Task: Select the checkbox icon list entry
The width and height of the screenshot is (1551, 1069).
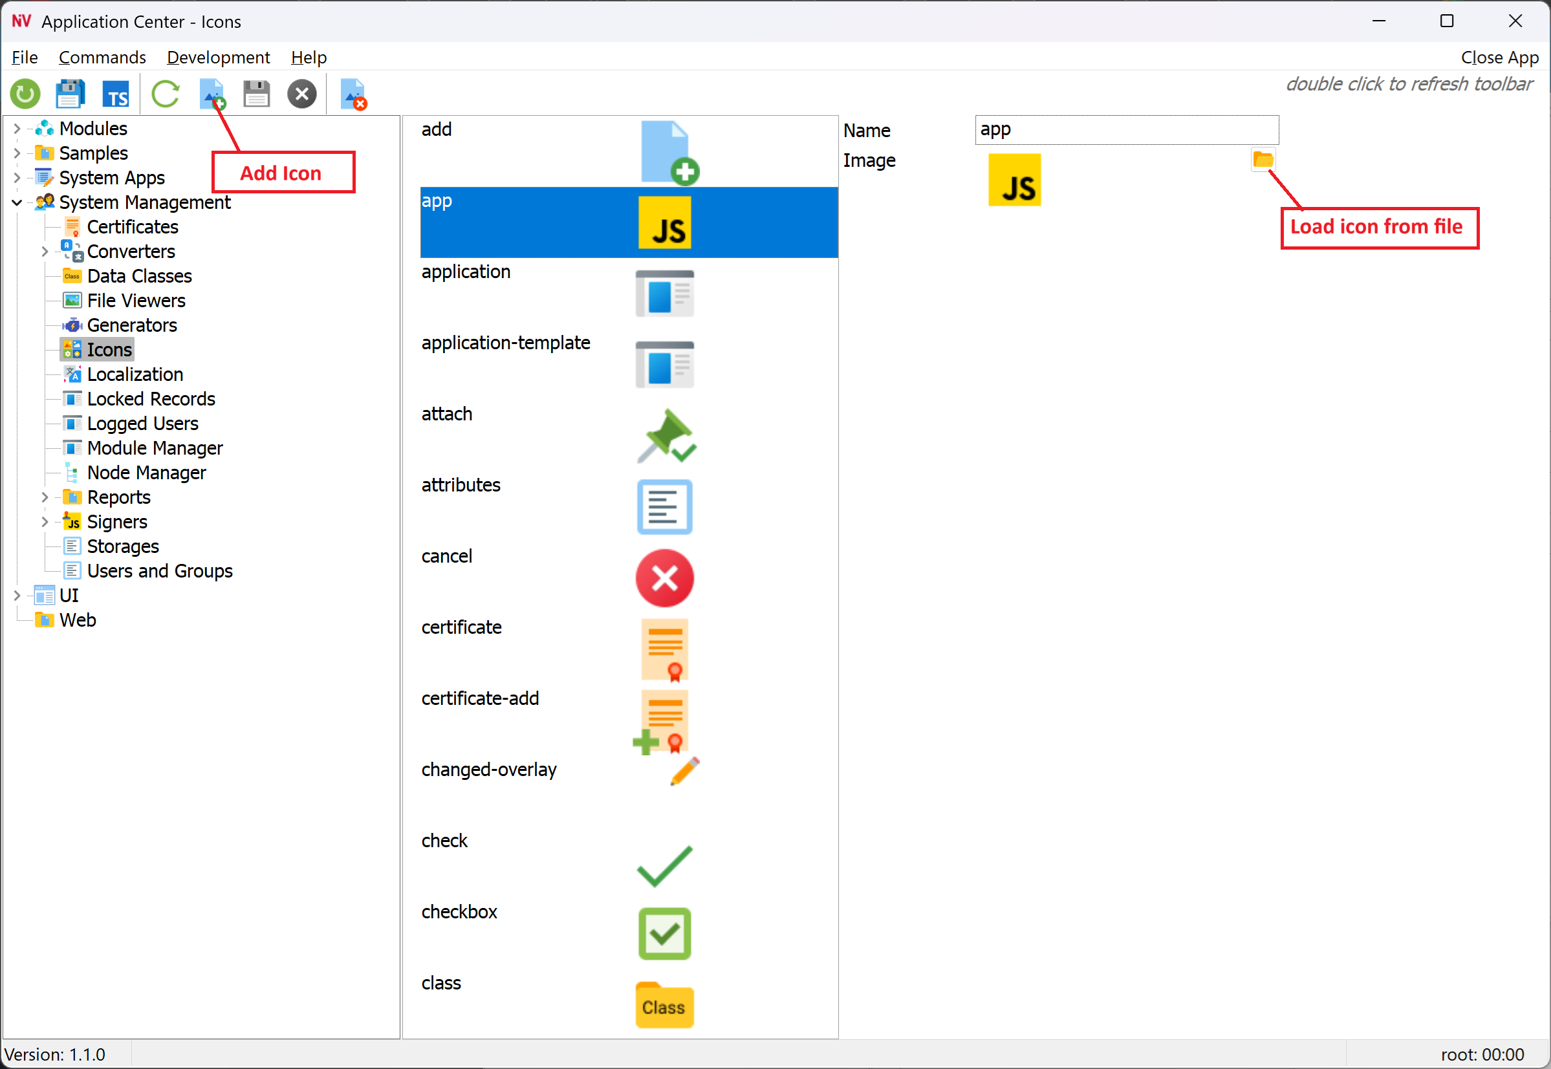Action: point(459,912)
